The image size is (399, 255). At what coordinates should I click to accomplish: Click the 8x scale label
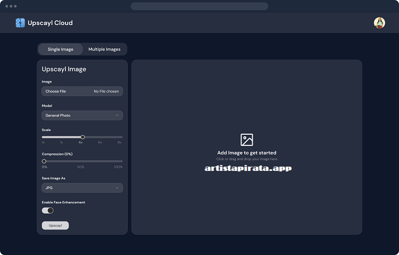point(119,142)
